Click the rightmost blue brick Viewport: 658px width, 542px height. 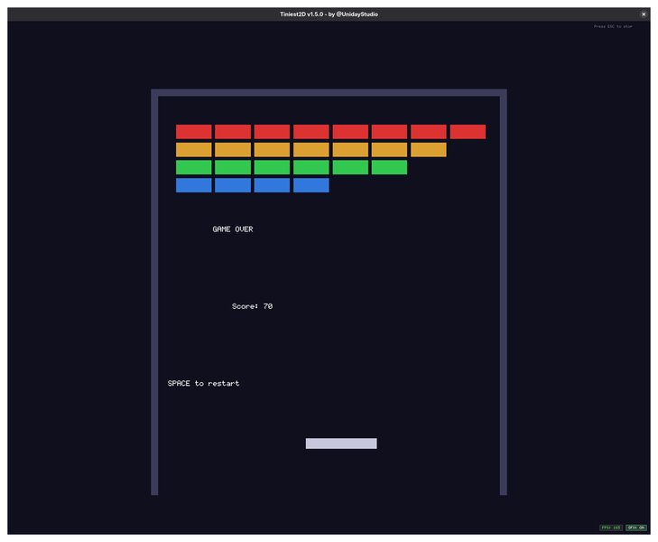point(311,185)
